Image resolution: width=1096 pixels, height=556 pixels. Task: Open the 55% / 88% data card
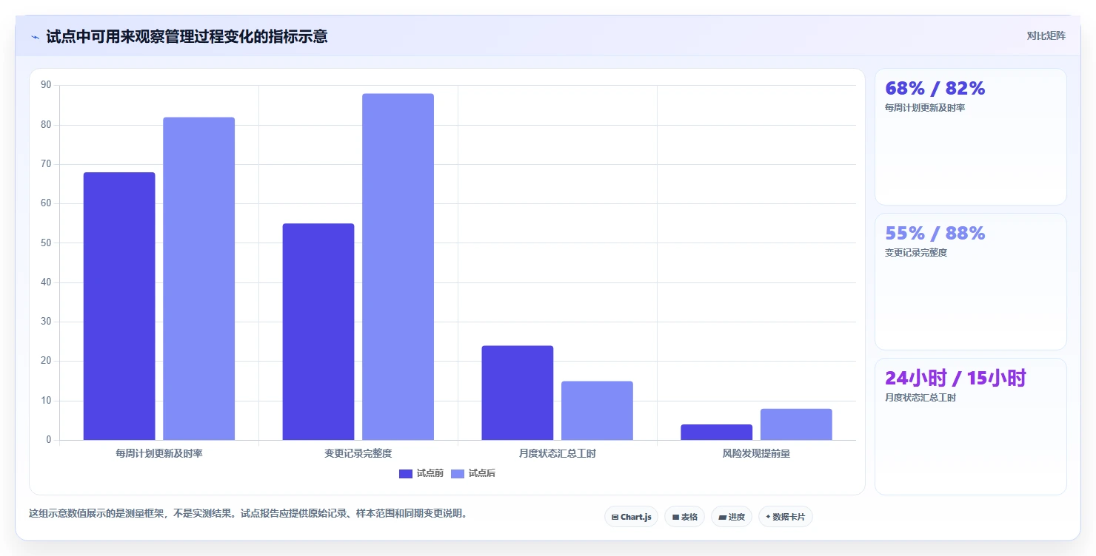971,282
